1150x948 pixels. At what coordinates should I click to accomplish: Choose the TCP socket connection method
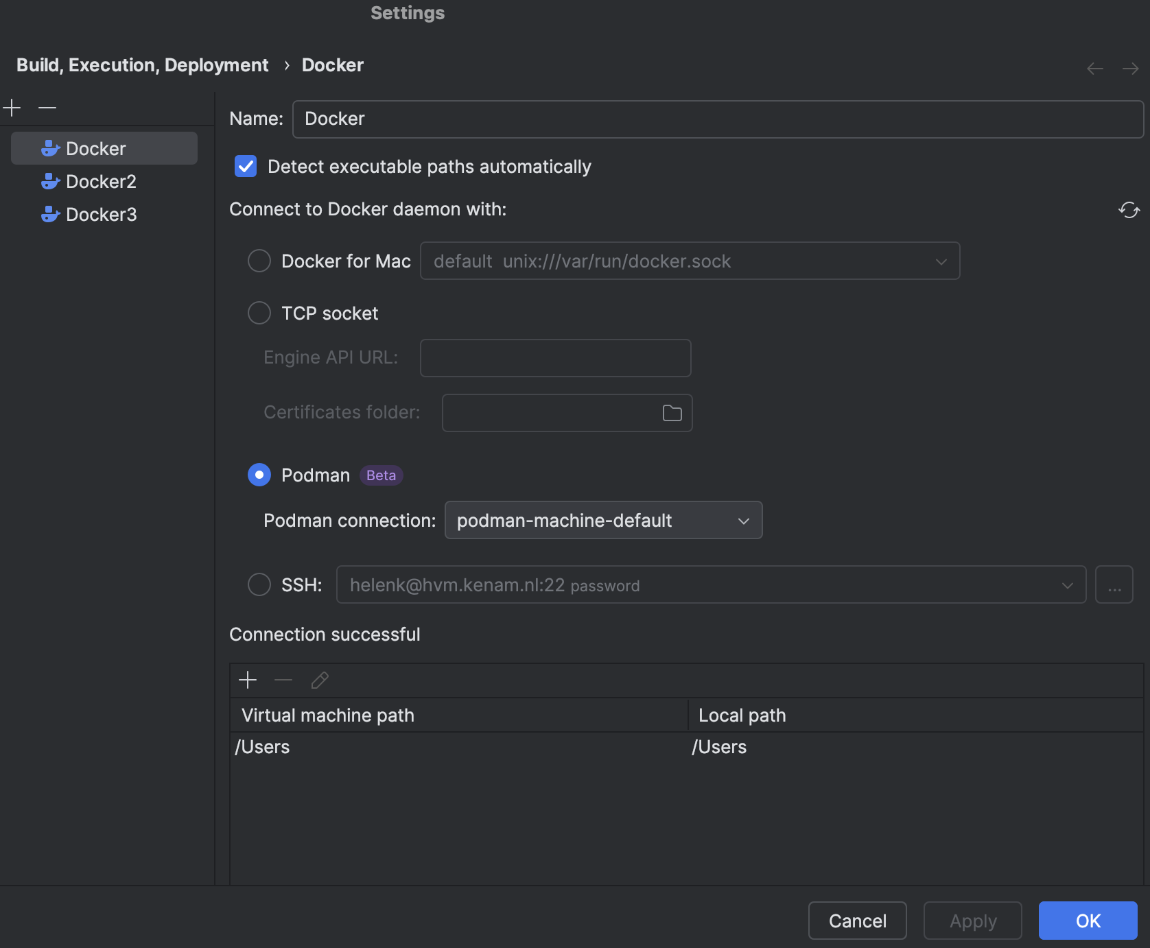pos(259,313)
